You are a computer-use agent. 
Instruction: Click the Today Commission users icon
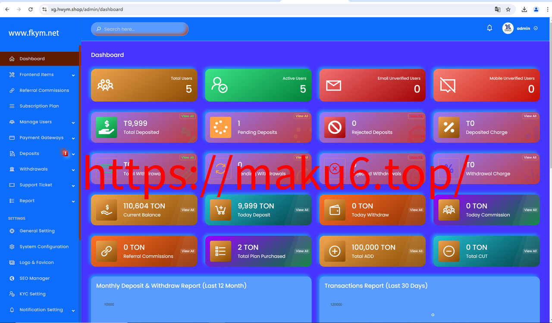[x=449, y=210]
